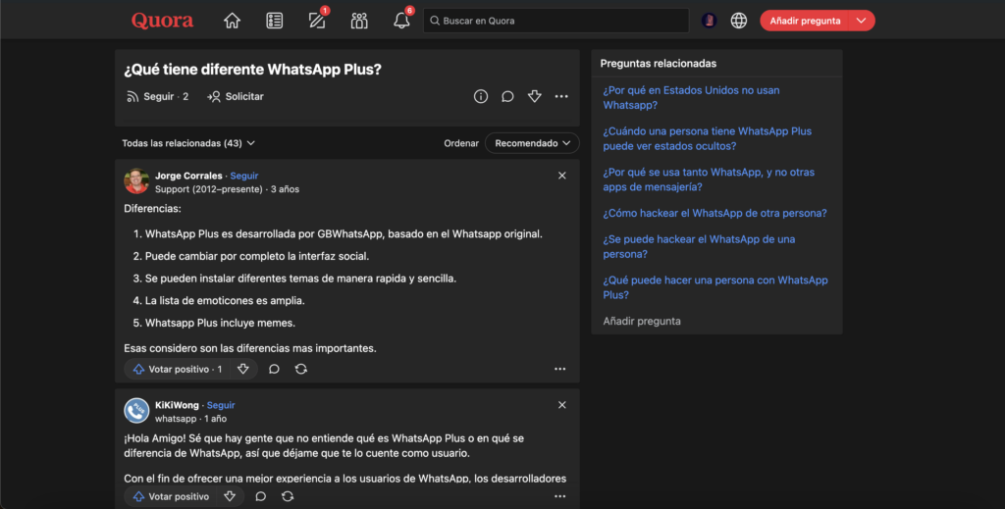Downvote the question with arrow icon
The height and width of the screenshot is (509, 1005).
[x=535, y=96]
